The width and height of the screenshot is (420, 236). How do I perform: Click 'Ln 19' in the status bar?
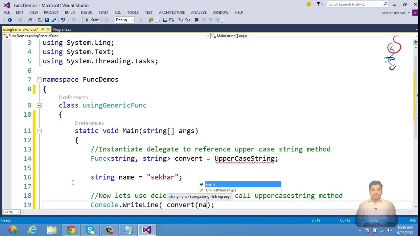[x=316, y=220]
